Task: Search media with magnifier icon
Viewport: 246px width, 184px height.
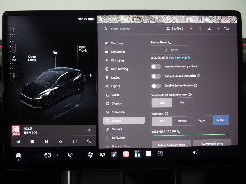Action: [x=89, y=141]
